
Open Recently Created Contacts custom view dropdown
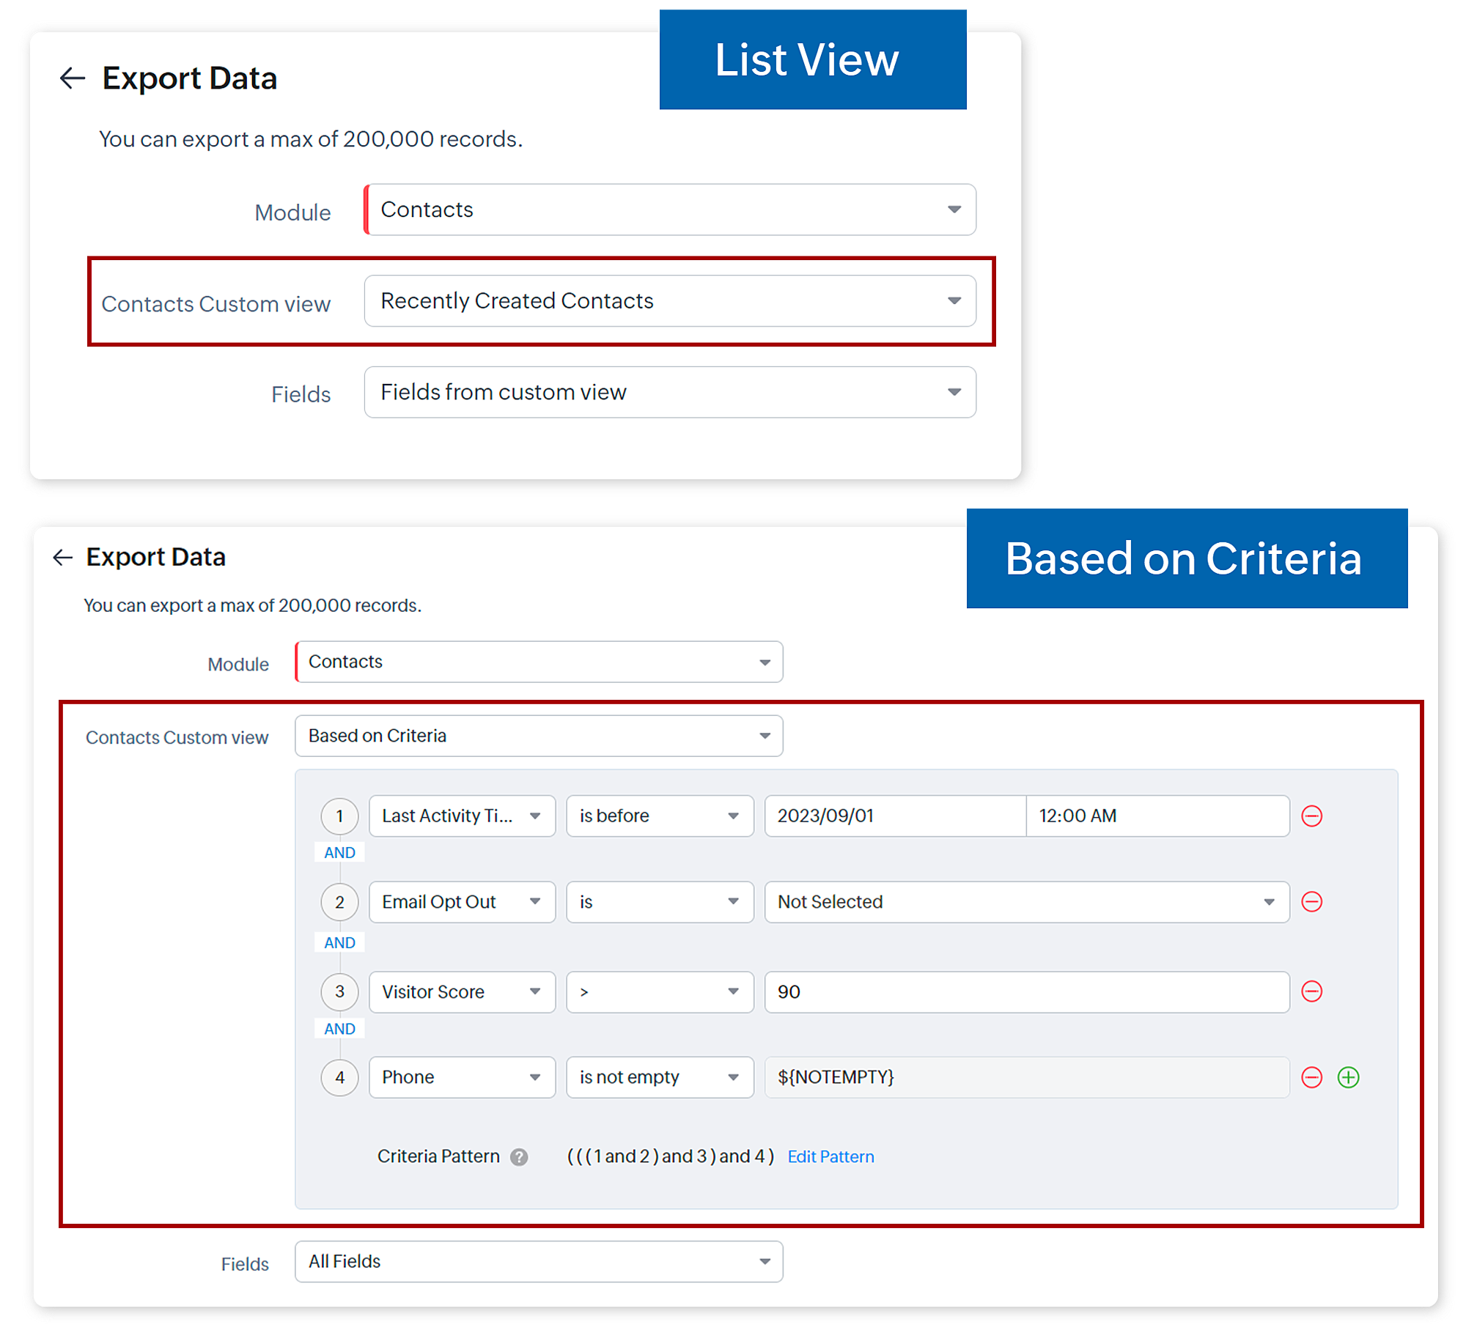(669, 301)
